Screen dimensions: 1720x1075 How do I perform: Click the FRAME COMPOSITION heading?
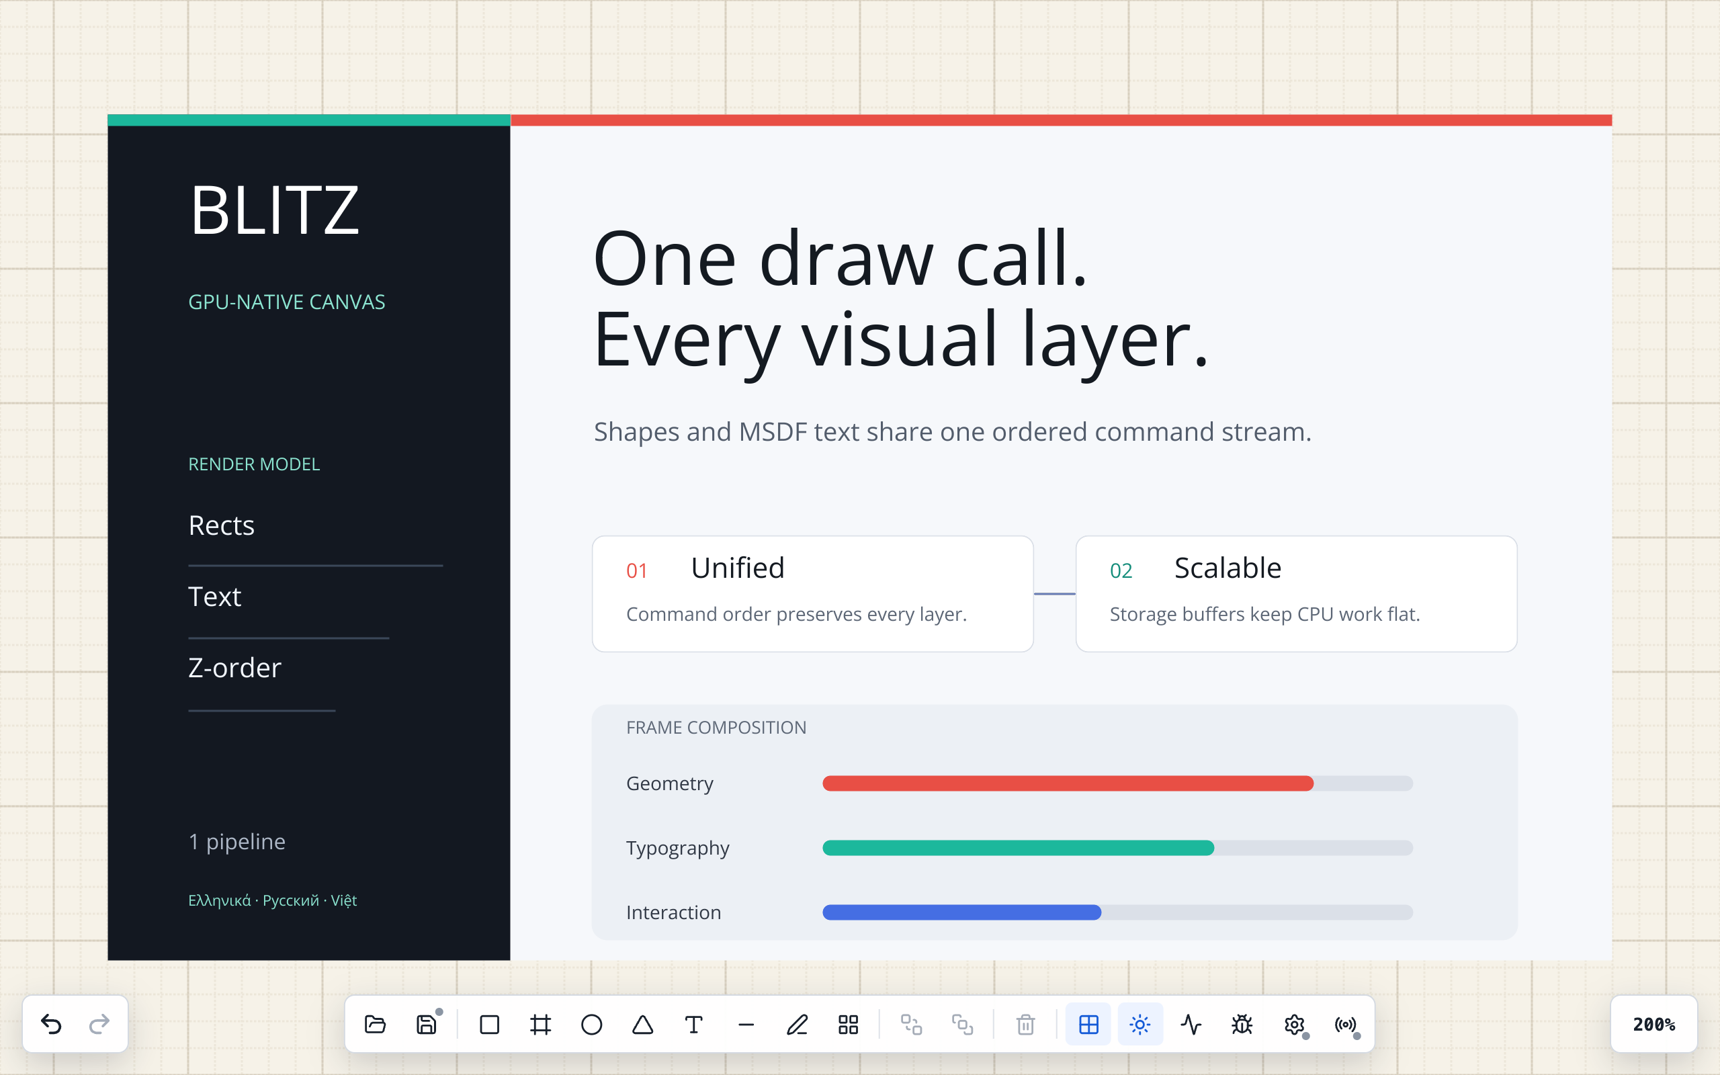point(716,728)
